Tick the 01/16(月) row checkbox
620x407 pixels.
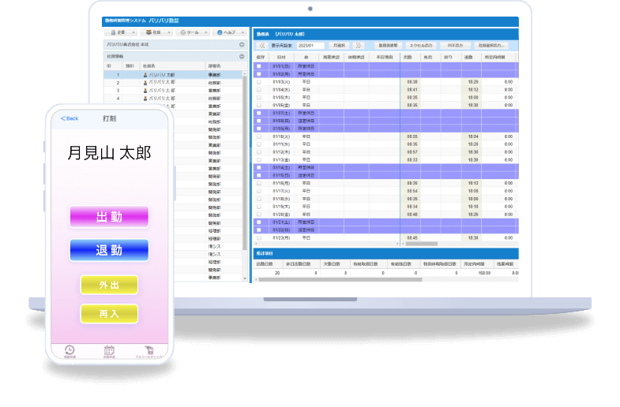point(259,183)
